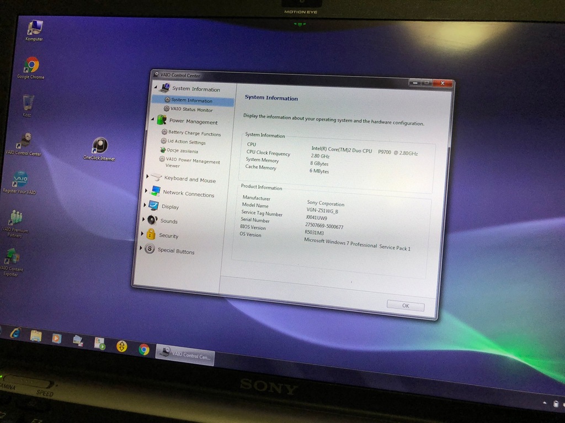This screenshot has height=423, width=565.
Task: Close the VAIO Control Center window
Action: coord(443,84)
